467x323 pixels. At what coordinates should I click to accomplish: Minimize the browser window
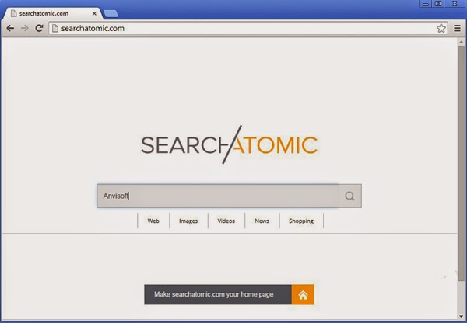point(425,4)
